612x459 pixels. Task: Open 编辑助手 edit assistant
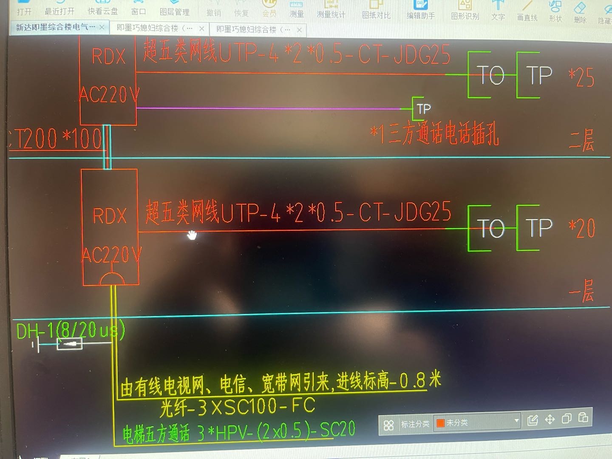[x=421, y=11]
